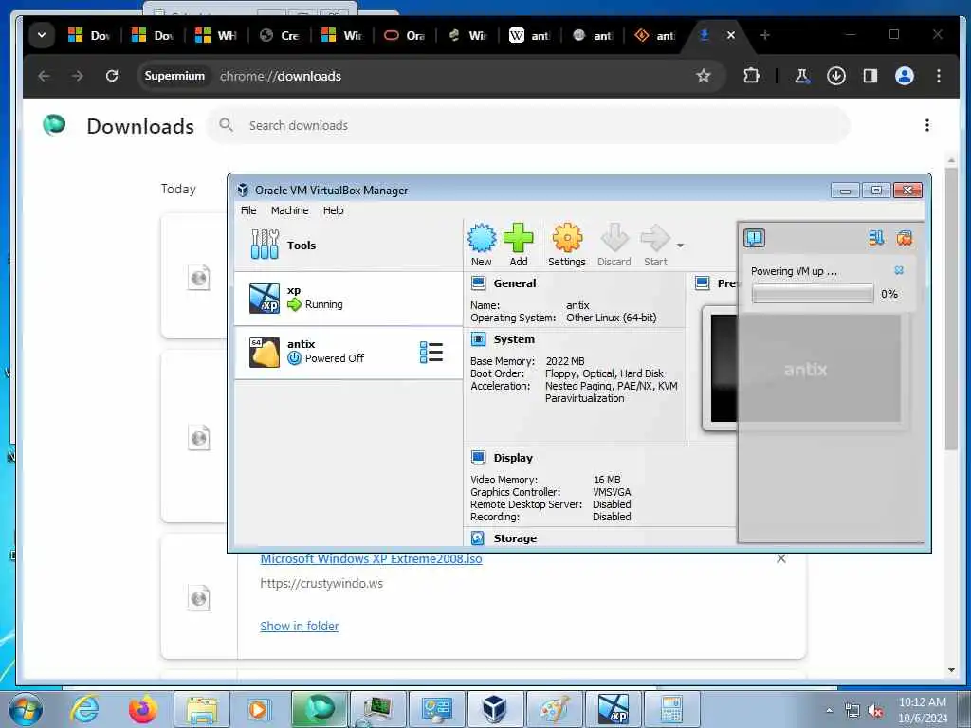
Task: Click the General section header
Action: [515, 283]
